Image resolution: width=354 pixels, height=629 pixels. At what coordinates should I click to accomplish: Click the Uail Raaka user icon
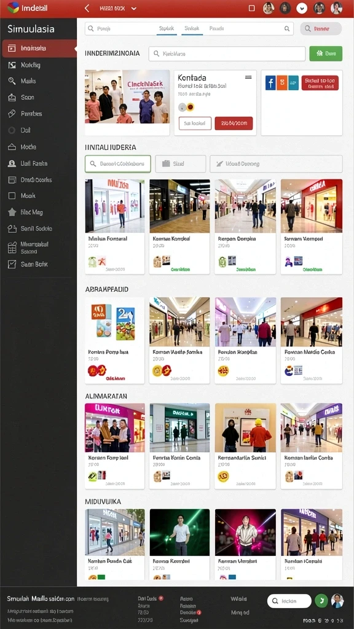(x=12, y=163)
